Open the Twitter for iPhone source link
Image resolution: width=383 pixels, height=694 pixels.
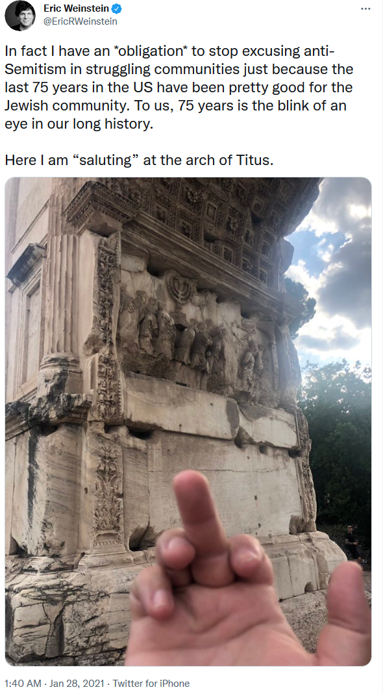coord(151,684)
